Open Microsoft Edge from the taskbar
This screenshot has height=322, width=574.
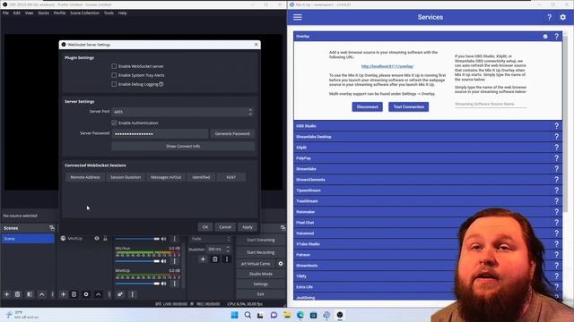tap(300, 315)
